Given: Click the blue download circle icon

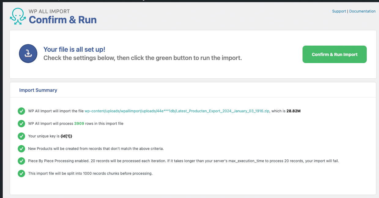Looking at the screenshot, I should click(28, 54).
